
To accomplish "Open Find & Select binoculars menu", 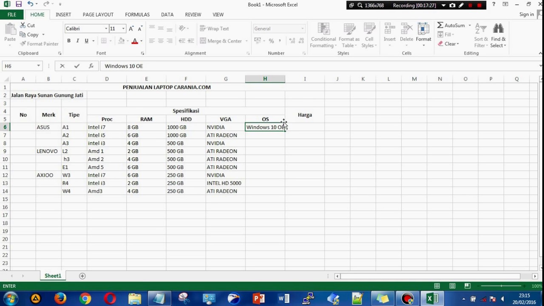I will (499, 35).
